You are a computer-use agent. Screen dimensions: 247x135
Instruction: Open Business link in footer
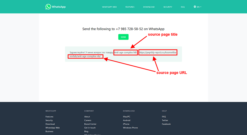pos(49,131)
